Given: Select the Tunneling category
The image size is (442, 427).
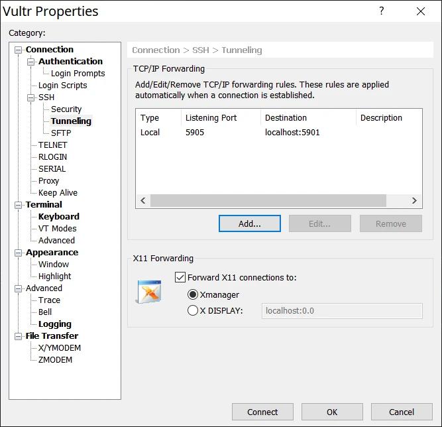Looking at the screenshot, I should click(71, 121).
